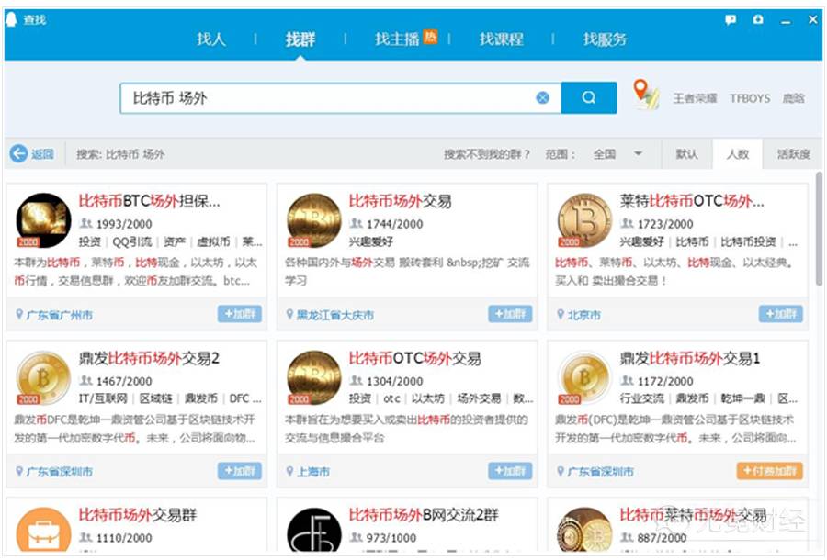827x560 pixels.
Task: Open avatar of 比特币OTC场外交易 group
Action: coord(314,377)
